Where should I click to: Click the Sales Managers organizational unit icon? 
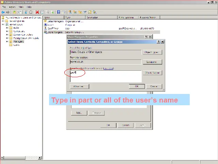45,21
